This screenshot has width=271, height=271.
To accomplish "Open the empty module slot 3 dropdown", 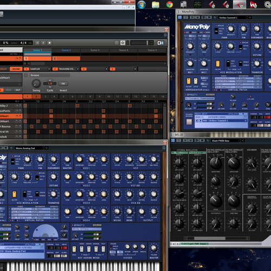I will pyautogui.click(x=106, y=69).
